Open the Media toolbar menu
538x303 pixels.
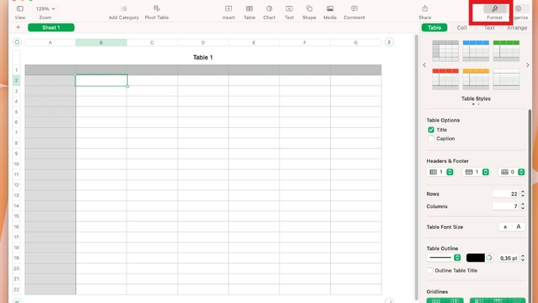pos(330,12)
